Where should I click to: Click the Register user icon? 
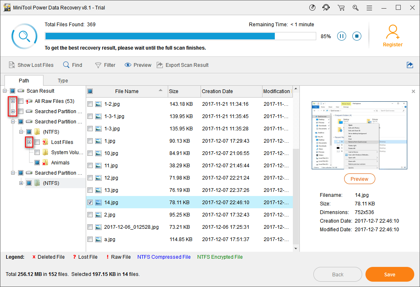coord(393,32)
